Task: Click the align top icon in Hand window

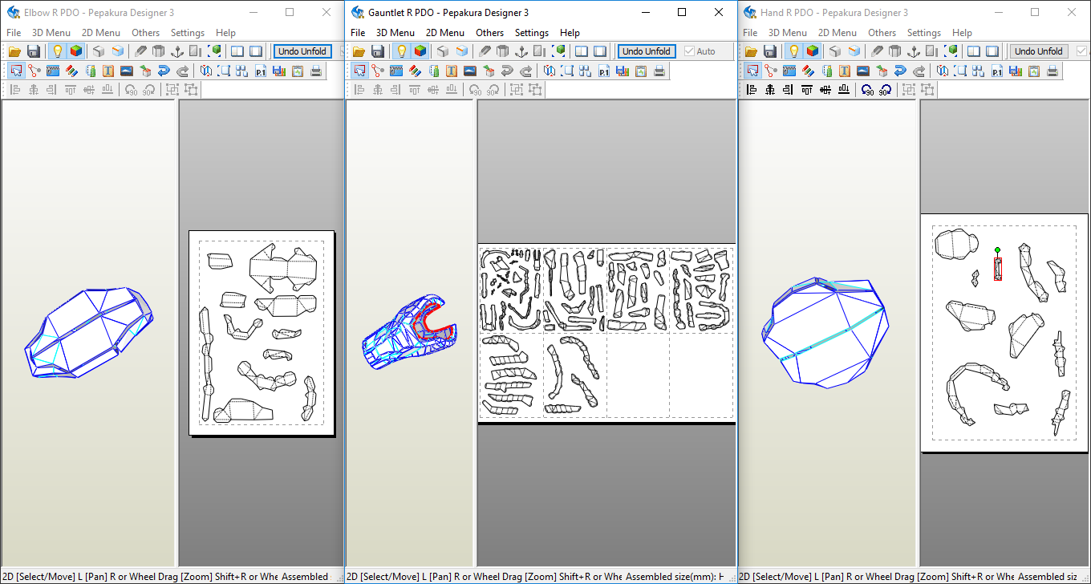Action: pyautogui.click(x=807, y=90)
